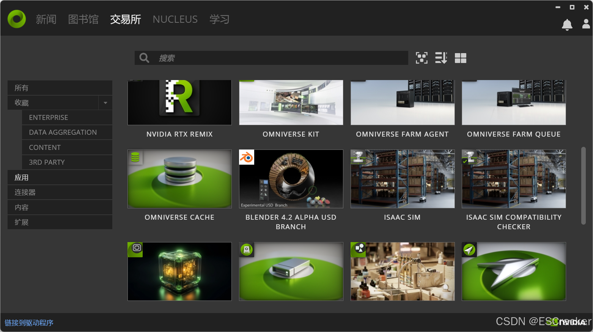Open the glowing cube app thumbnail

179,271
